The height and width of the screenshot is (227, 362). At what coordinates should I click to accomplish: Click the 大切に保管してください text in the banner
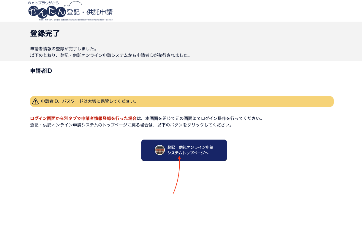(112, 101)
